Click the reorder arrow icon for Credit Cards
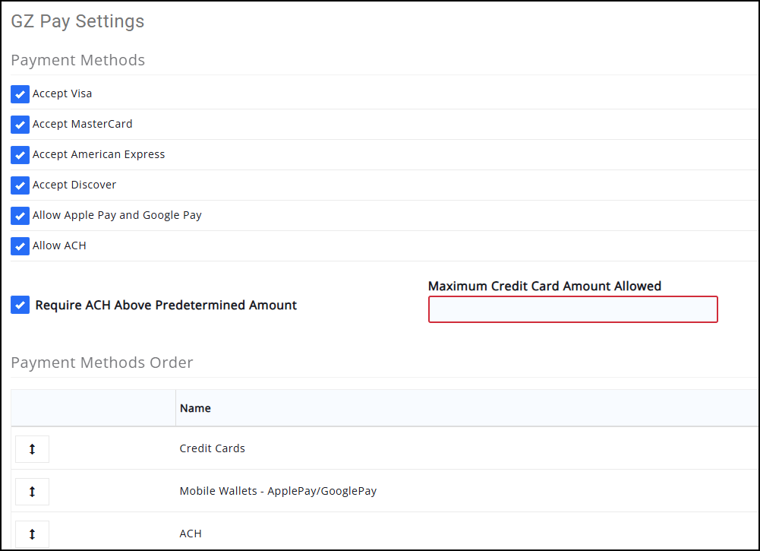This screenshot has height=551, width=760. [x=32, y=449]
